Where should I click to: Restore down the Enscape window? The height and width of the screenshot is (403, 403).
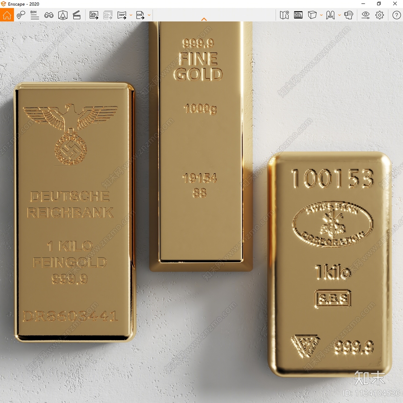coord(379,4)
